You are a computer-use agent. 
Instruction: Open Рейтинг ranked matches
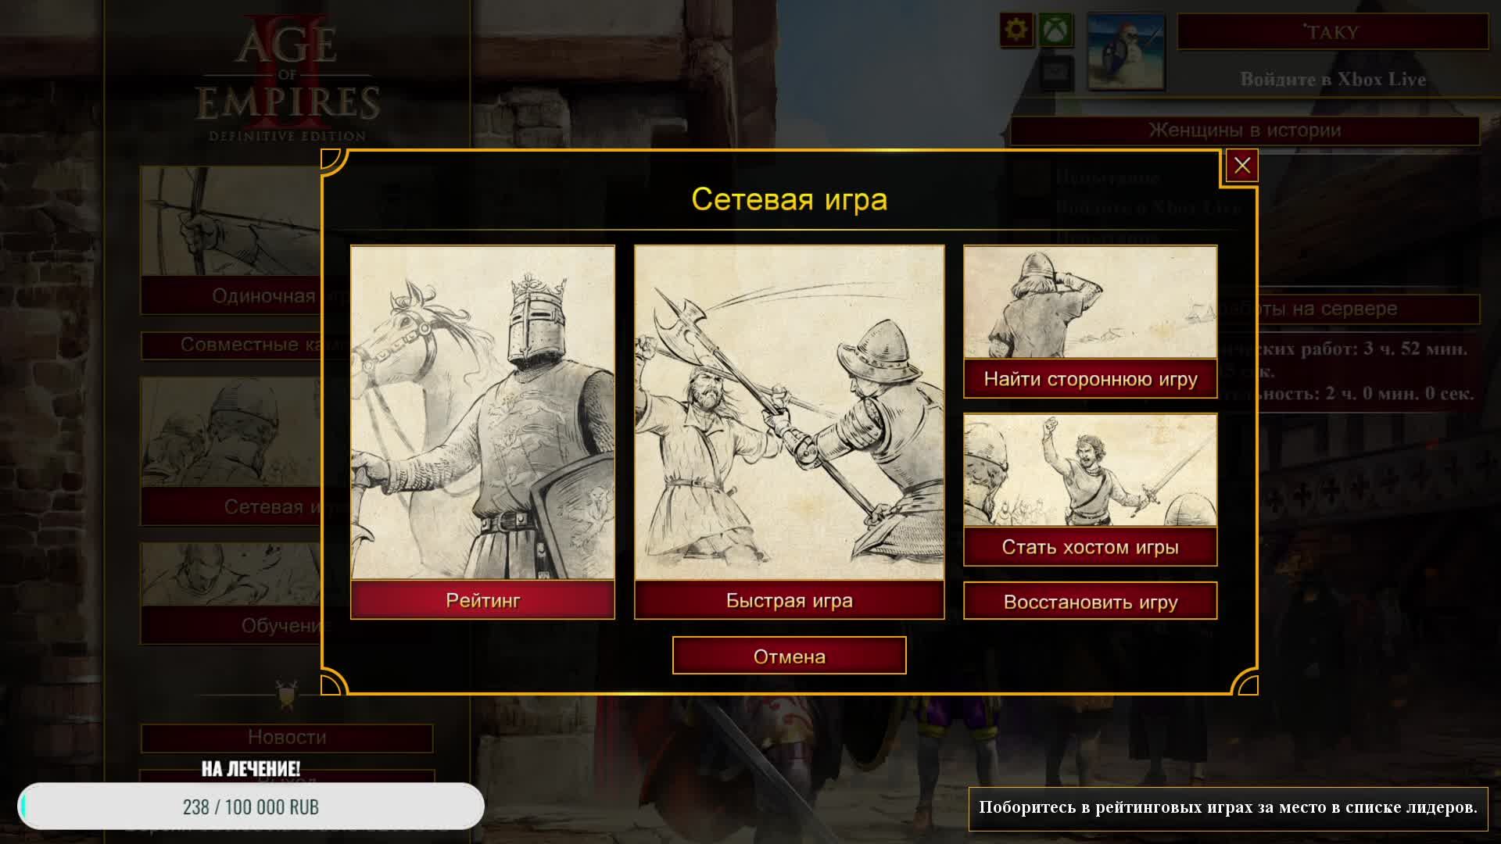tap(482, 600)
